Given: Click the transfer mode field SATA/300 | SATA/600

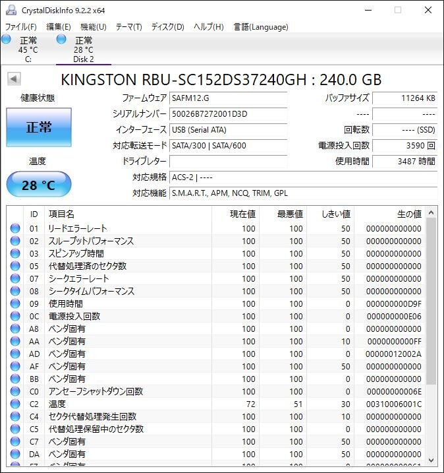Looking at the screenshot, I should point(228,146).
